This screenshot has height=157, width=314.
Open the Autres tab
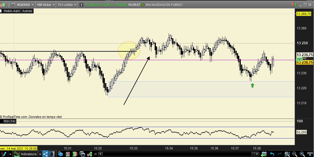[27, 11]
